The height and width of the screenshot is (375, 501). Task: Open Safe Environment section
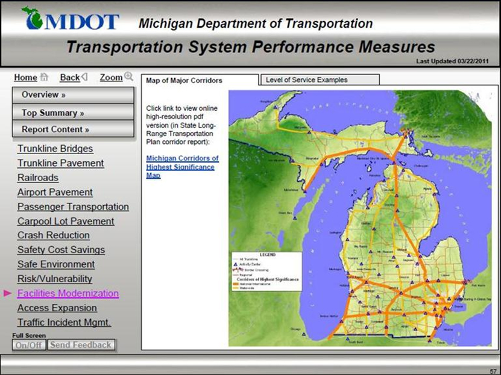tap(56, 264)
